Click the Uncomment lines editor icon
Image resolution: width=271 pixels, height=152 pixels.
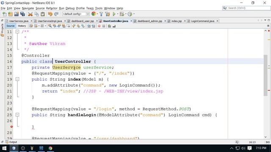(x=114, y=26)
